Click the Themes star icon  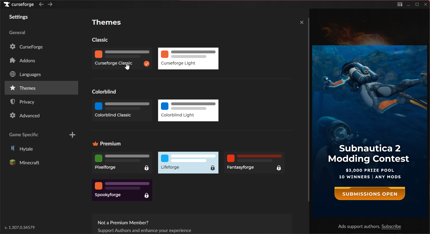tap(13, 88)
